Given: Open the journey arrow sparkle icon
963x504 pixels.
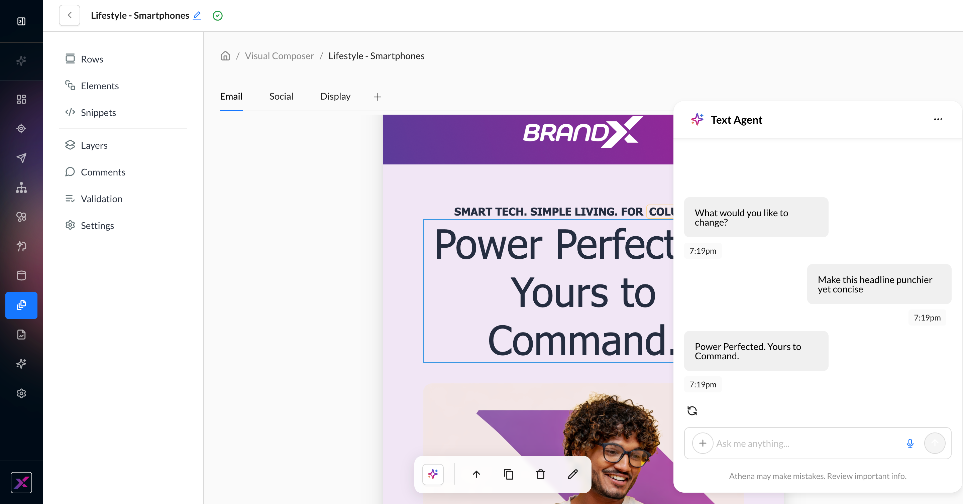Looking at the screenshot, I should [21, 246].
